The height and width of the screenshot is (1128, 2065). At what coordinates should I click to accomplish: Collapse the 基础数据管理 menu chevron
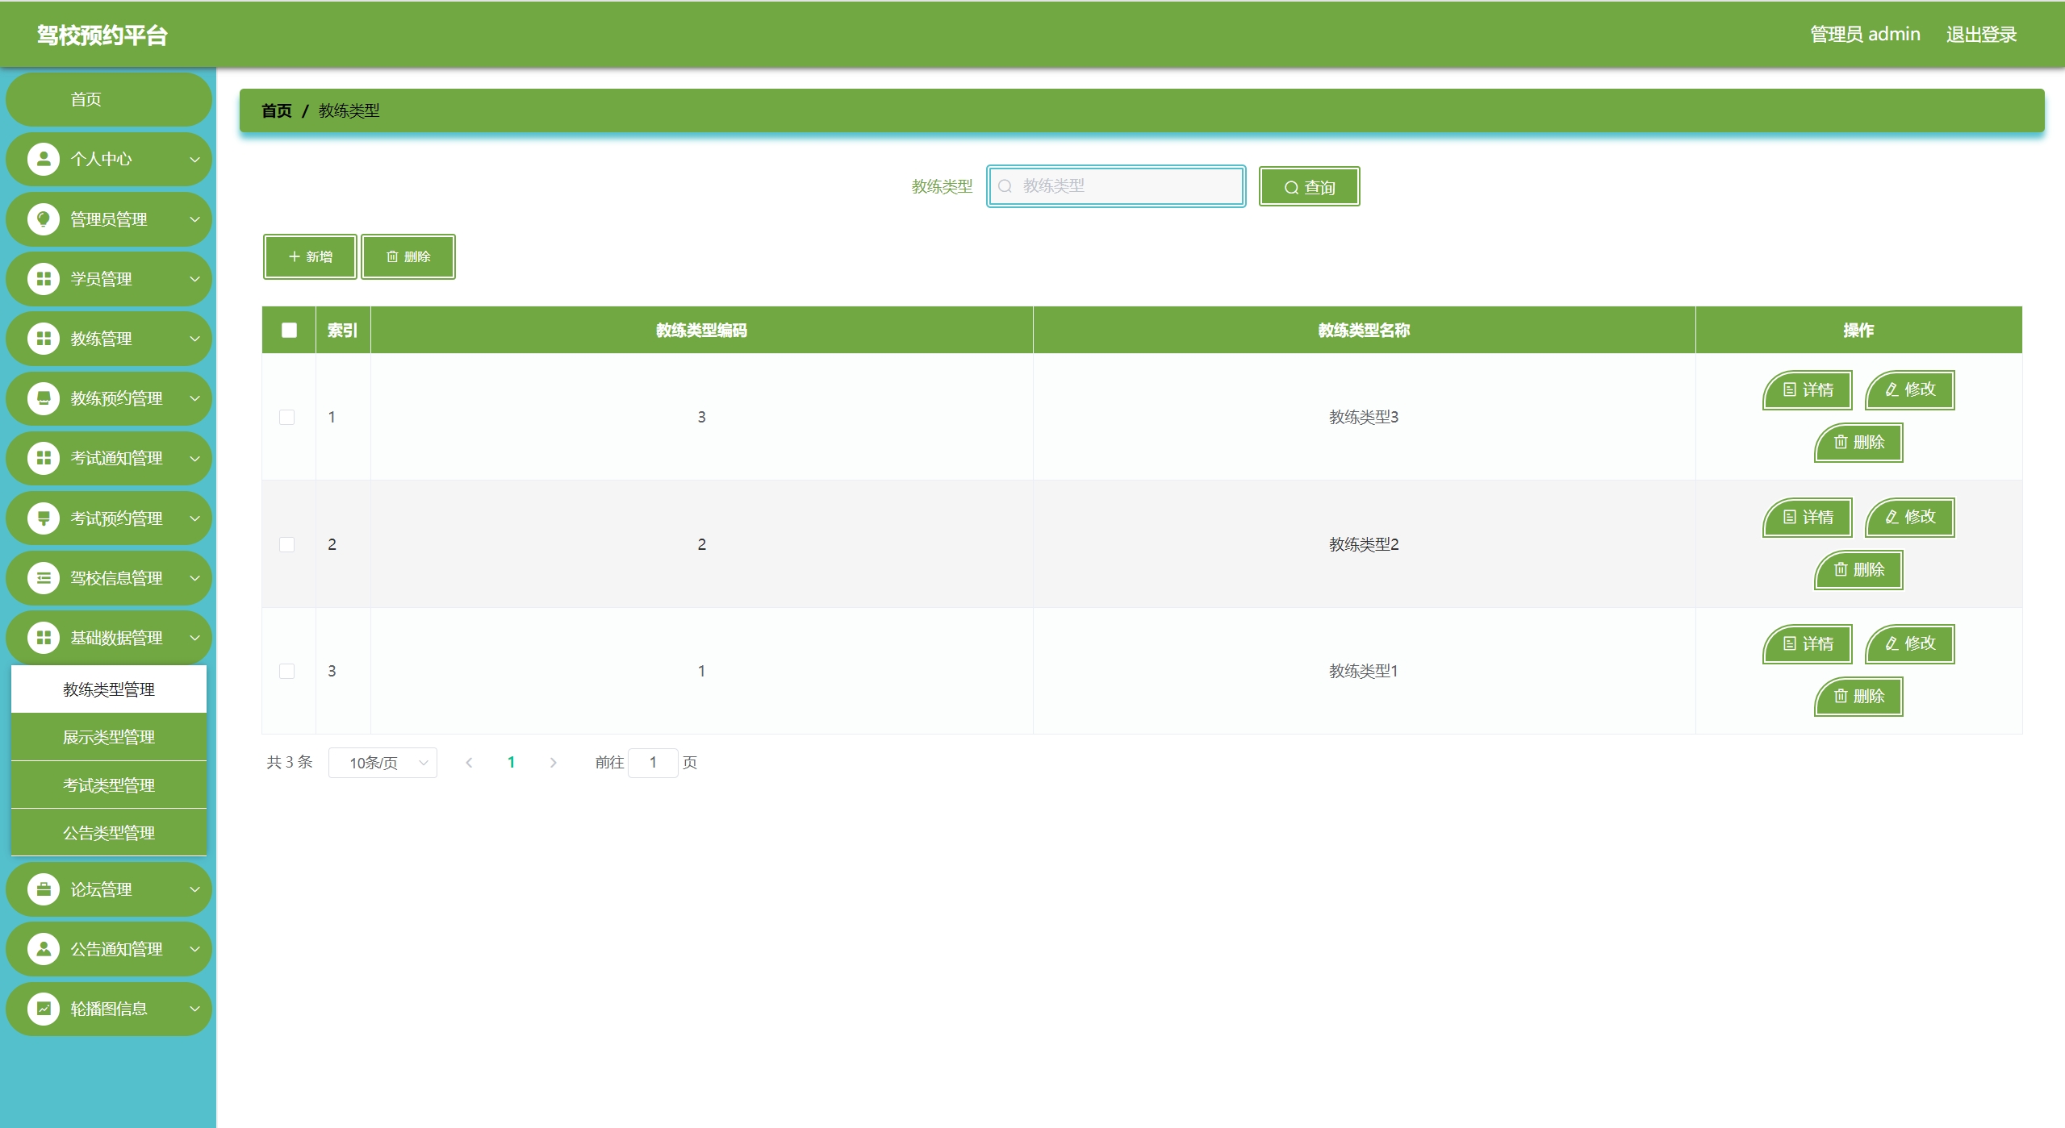tap(194, 638)
